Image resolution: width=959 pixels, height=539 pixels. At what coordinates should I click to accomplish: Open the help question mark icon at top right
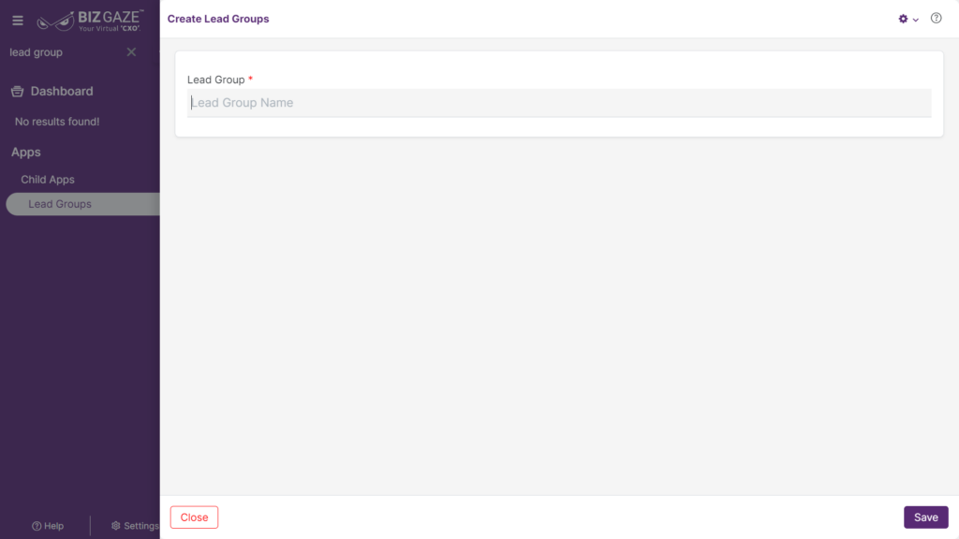point(936,19)
